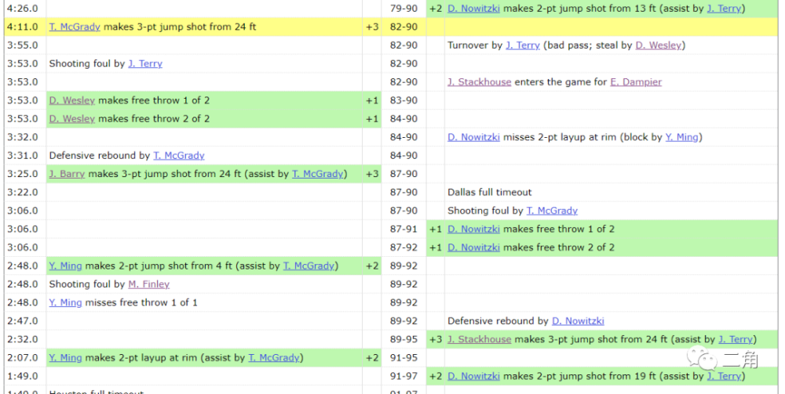Open Y. Ming link in layup at rim row

[66, 358]
